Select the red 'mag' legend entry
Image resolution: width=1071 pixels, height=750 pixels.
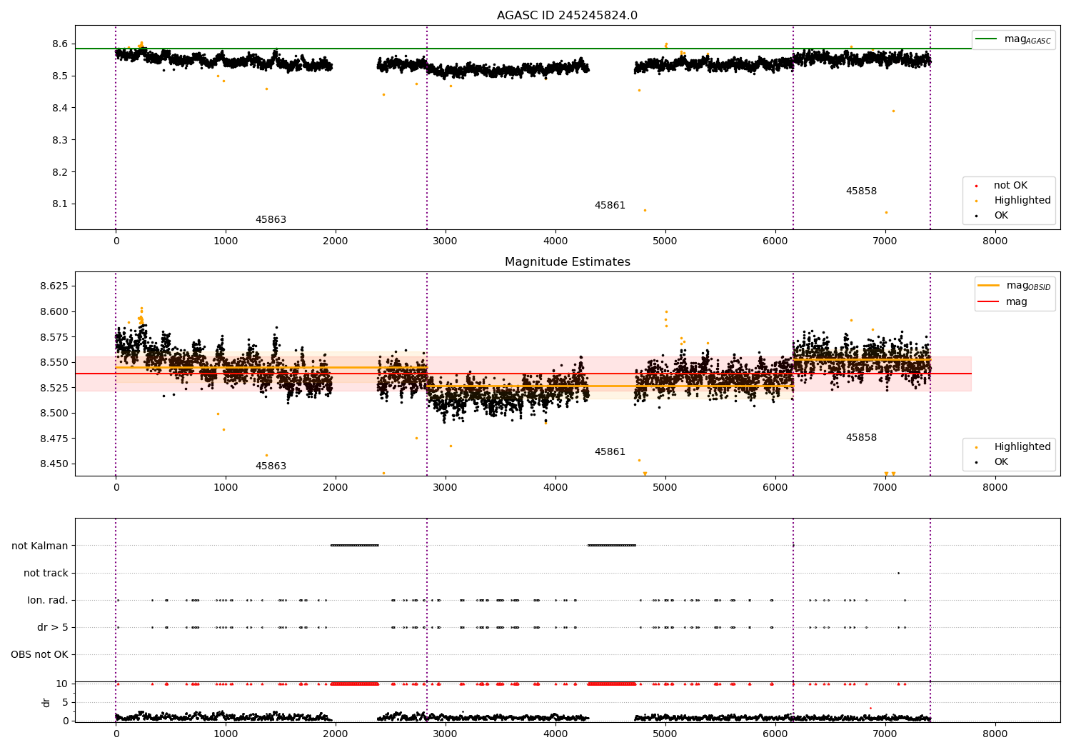point(1003,302)
